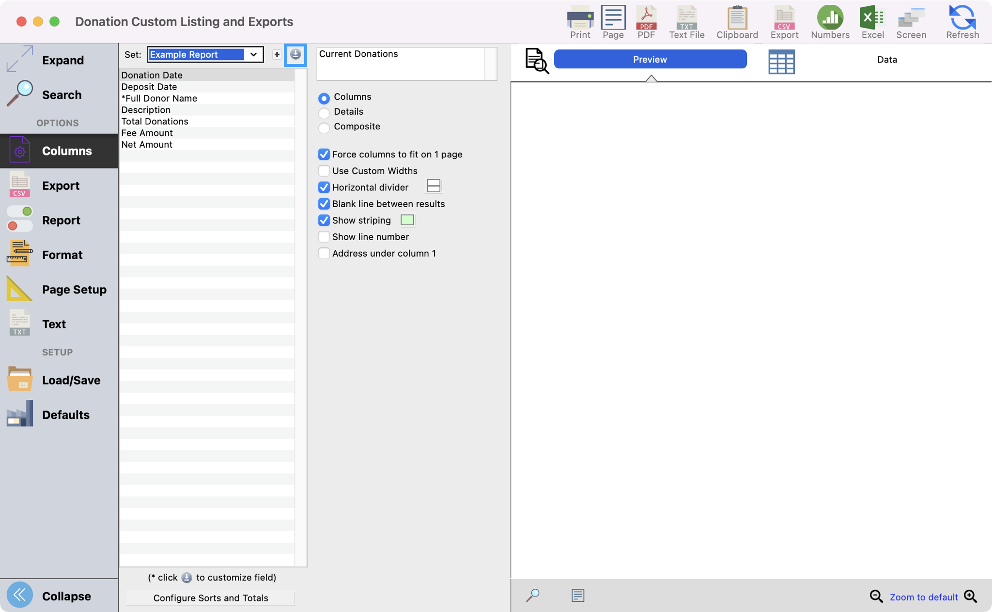This screenshot has height=612, width=992.
Task: Collapse the left sidebar
Action: (x=20, y=595)
